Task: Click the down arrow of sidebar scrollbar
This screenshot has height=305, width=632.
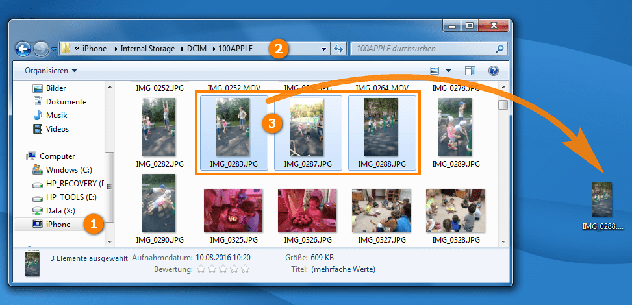Action: (110, 241)
